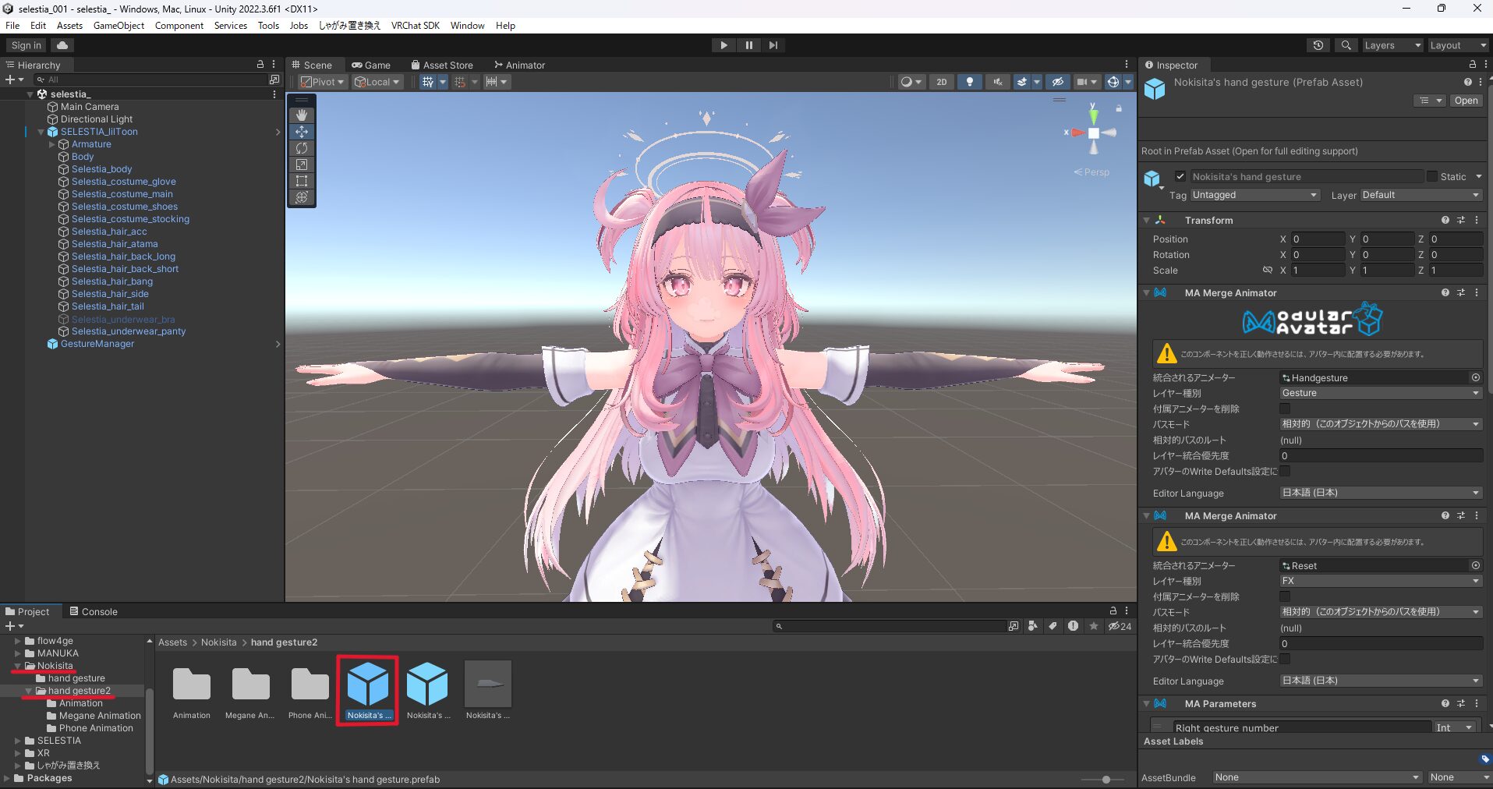This screenshot has height=789, width=1493.
Task: Click the Sign in button
Action: coord(24,44)
